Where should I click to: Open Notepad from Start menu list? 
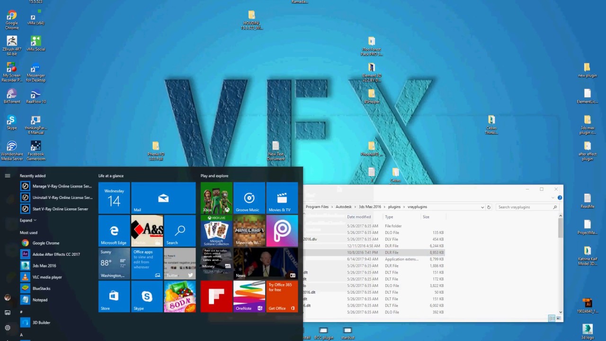click(x=57, y=300)
